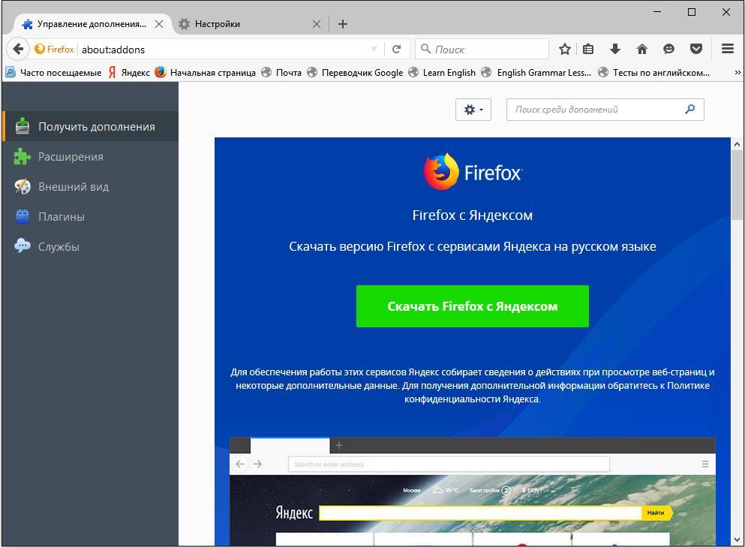Reload the current page

tap(396, 49)
